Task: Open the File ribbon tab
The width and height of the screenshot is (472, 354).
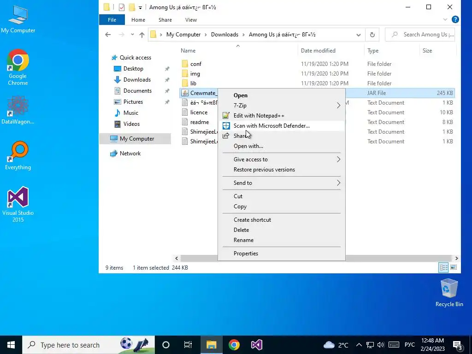Action: (112, 20)
